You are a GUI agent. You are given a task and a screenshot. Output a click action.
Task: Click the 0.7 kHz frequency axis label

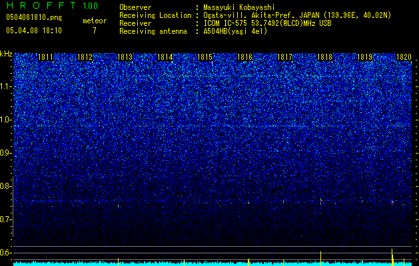tap(6, 219)
